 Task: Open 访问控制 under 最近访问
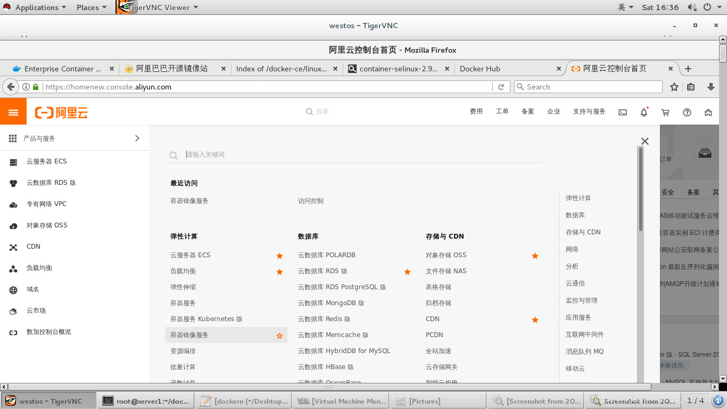coord(311,201)
